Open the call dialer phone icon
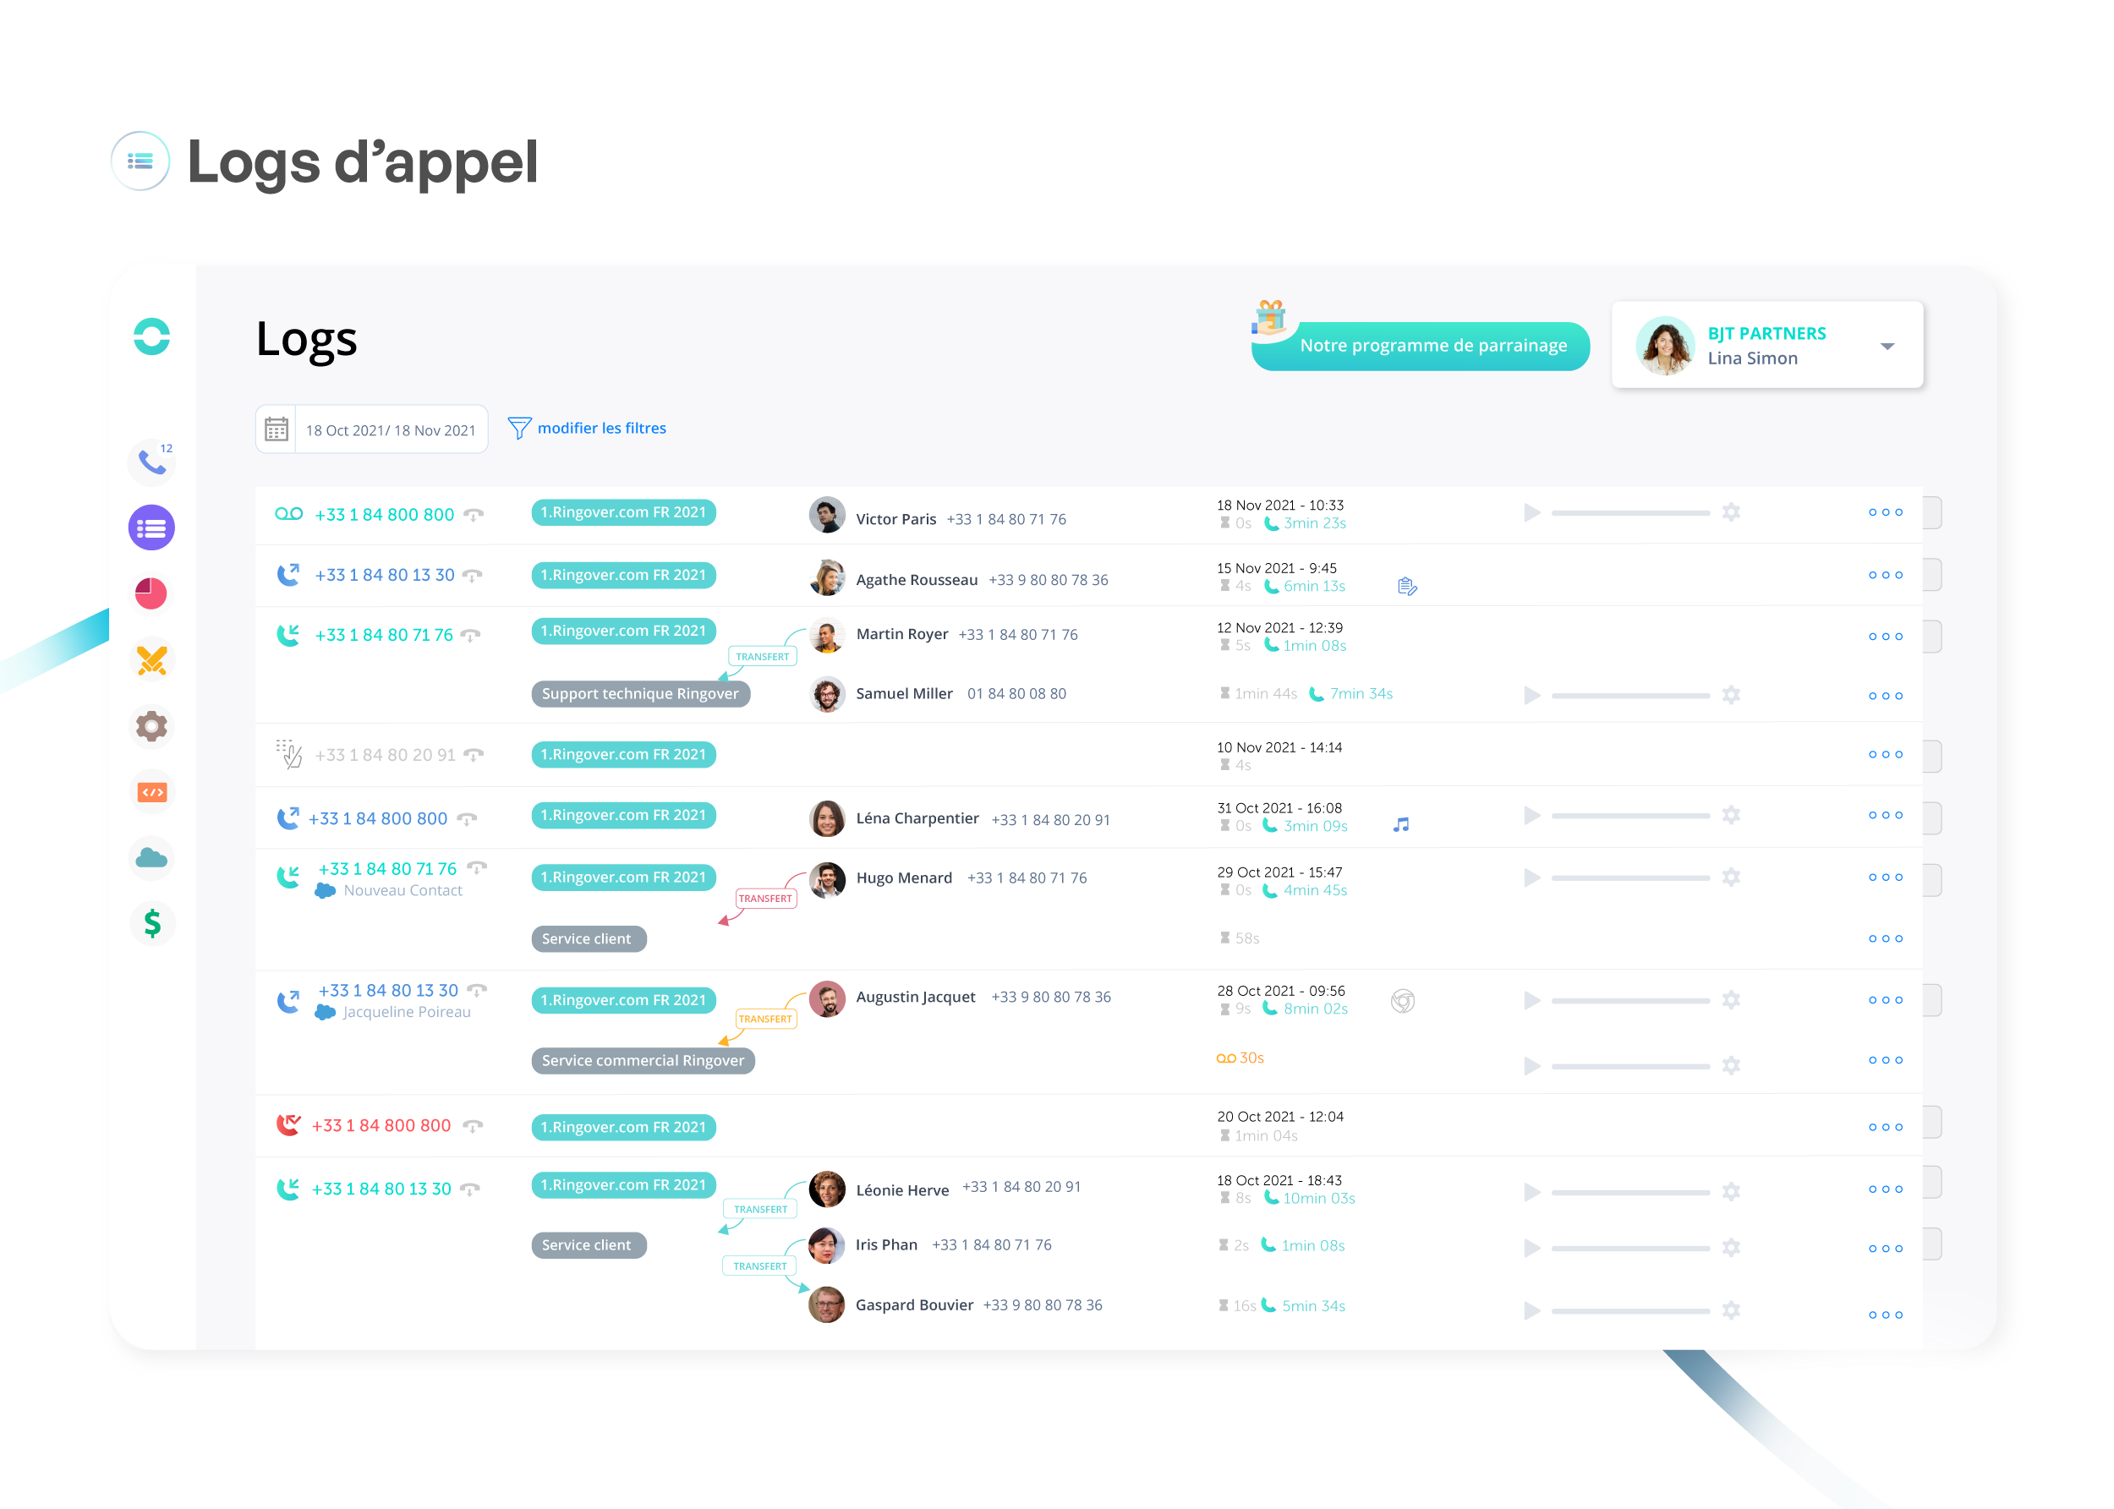Screen dimensions: 2114x1509 coord(151,462)
